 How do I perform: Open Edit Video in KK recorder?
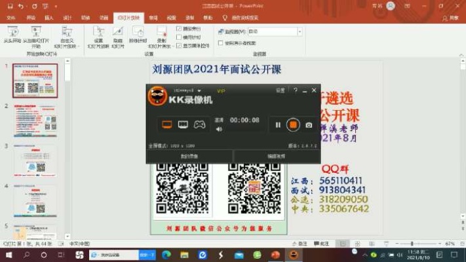coord(277,157)
